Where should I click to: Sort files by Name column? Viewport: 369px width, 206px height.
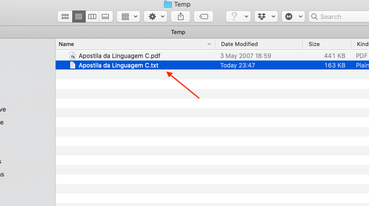pyautogui.click(x=135, y=44)
